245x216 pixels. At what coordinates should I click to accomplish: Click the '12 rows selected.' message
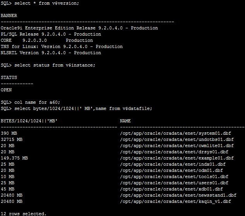(x=24, y=214)
